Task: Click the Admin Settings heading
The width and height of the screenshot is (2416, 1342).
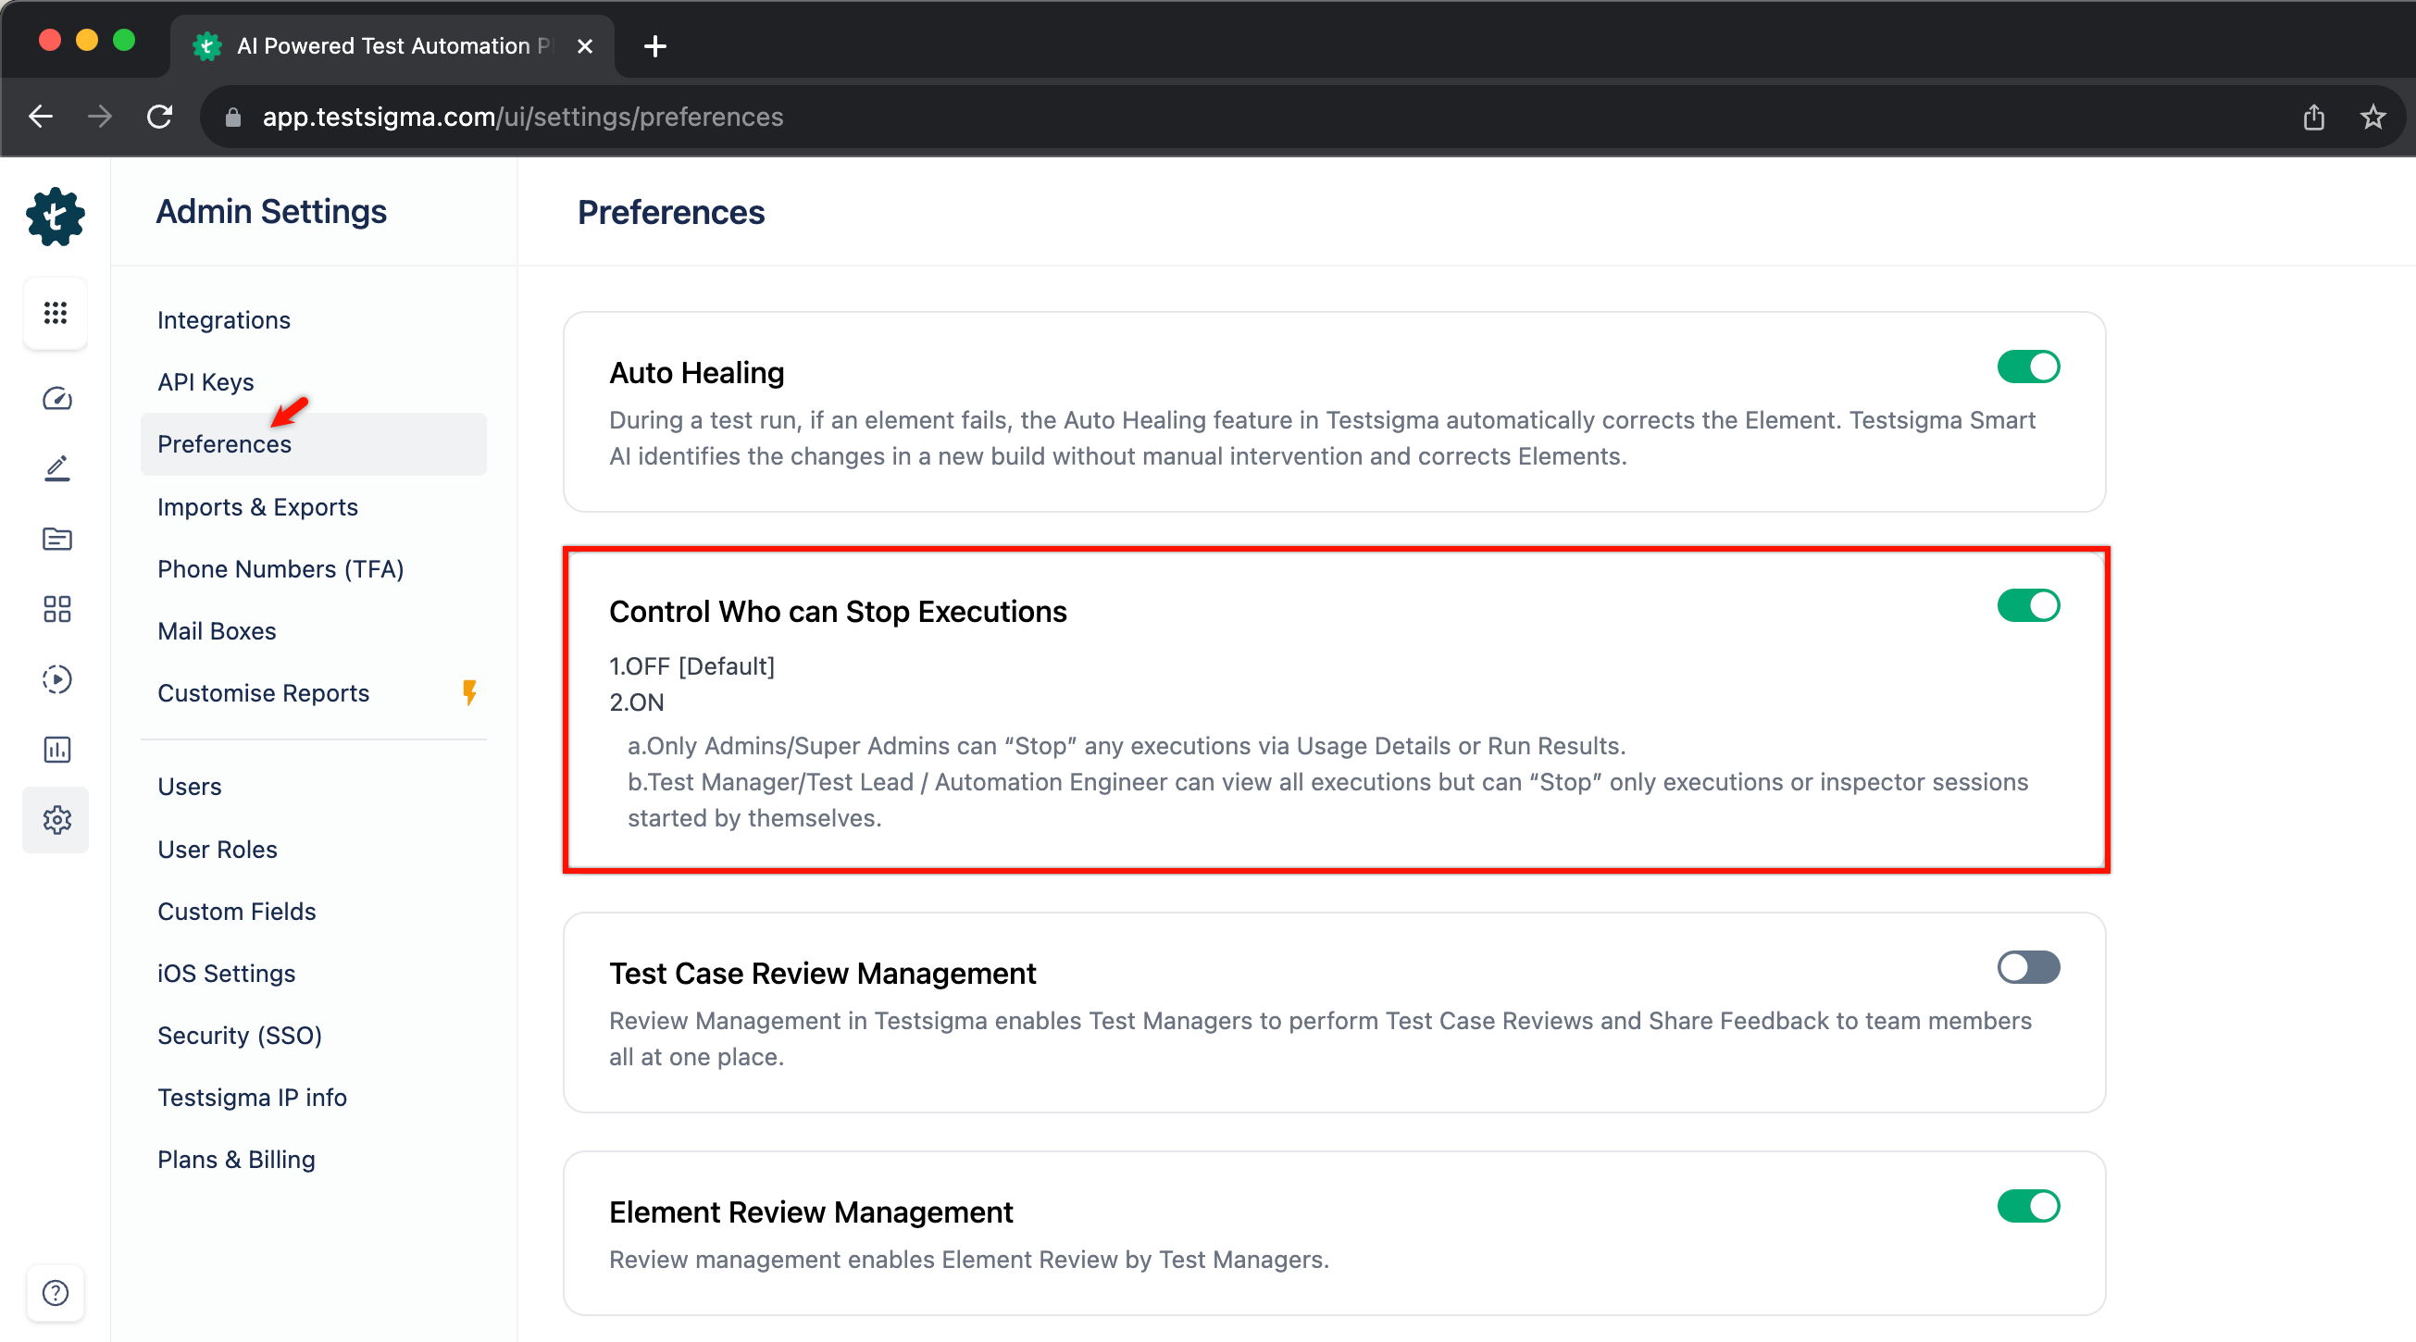Action: click(x=271, y=211)
